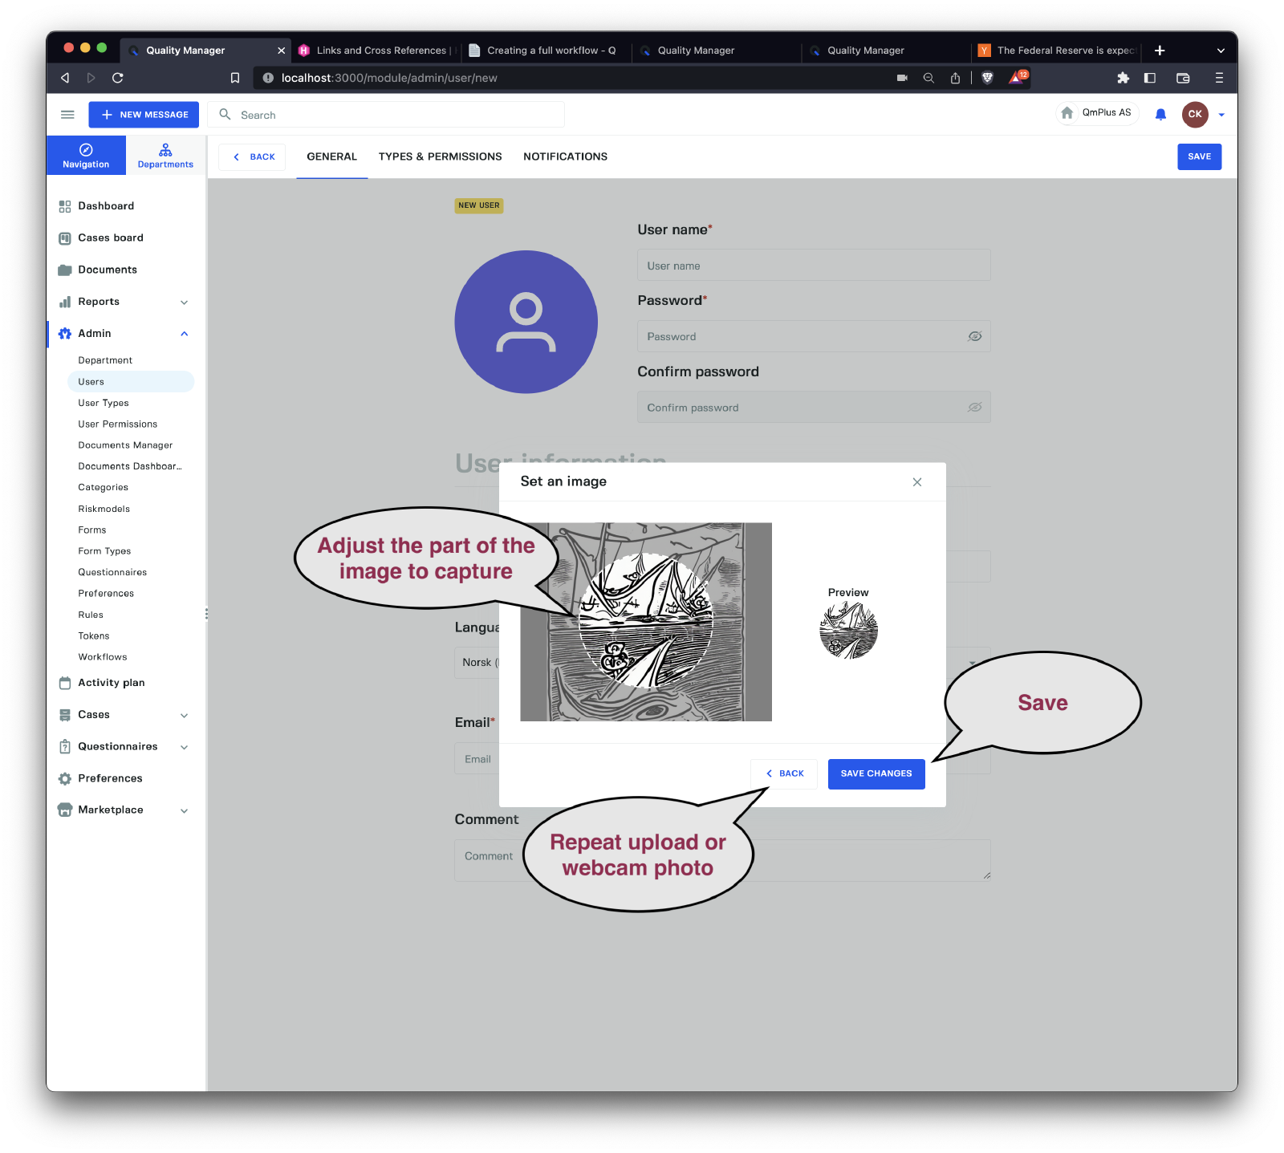The image size is (1284, 1153).
Task: Click the New Message button
Action: [144, 115]
